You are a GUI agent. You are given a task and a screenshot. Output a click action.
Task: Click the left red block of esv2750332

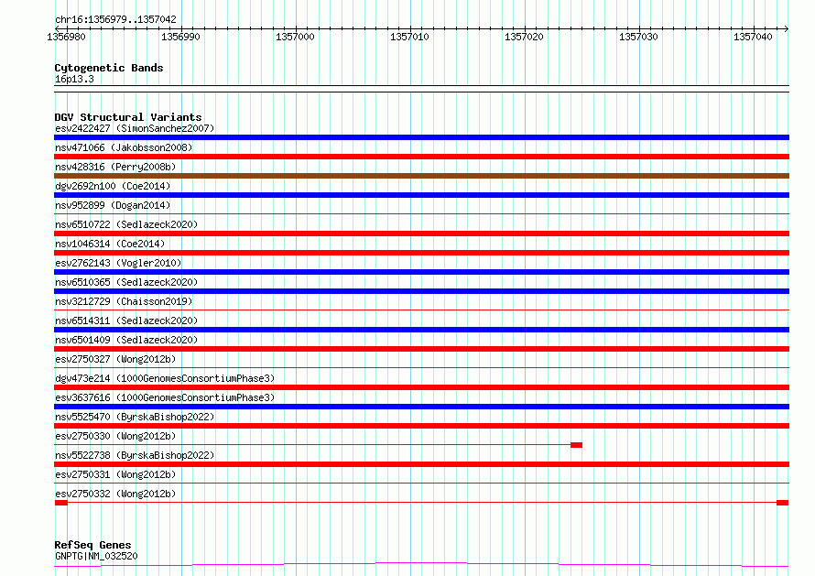[x=60, y=503]
